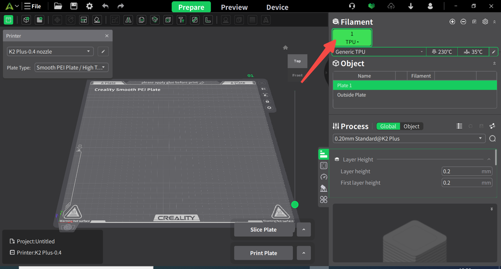Select the green TPU filament 1 swatch
This screenshot has height=269, width=501.
coord(352,38)
